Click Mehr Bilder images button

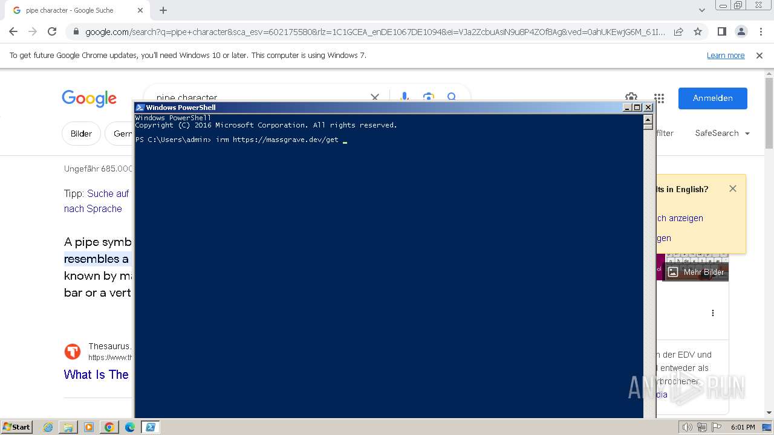(x=697, y=272)
